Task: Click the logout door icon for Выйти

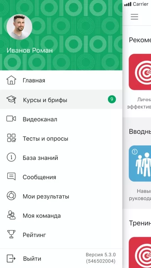Action: [x=11, y=258]
